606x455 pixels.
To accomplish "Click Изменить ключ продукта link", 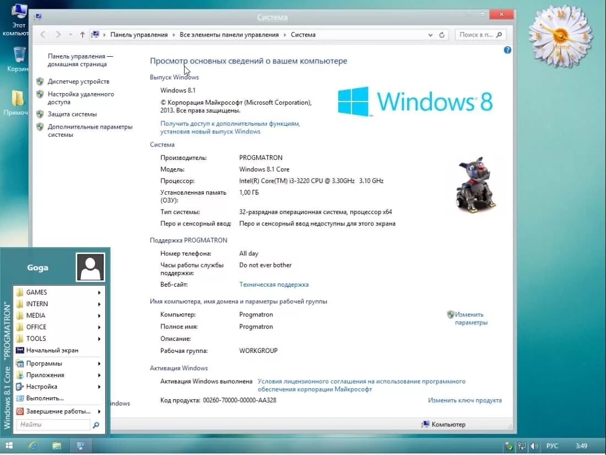I will pos(464,400).
